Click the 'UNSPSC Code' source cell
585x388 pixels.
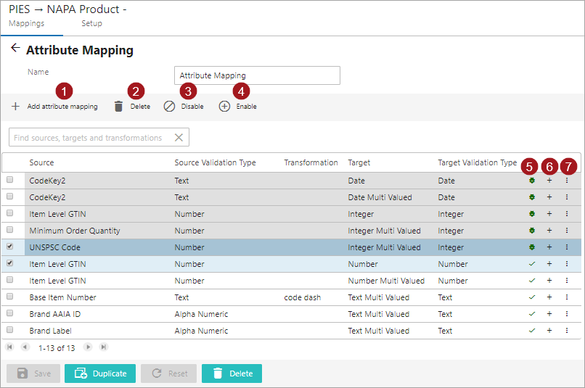tap(55, 247)
